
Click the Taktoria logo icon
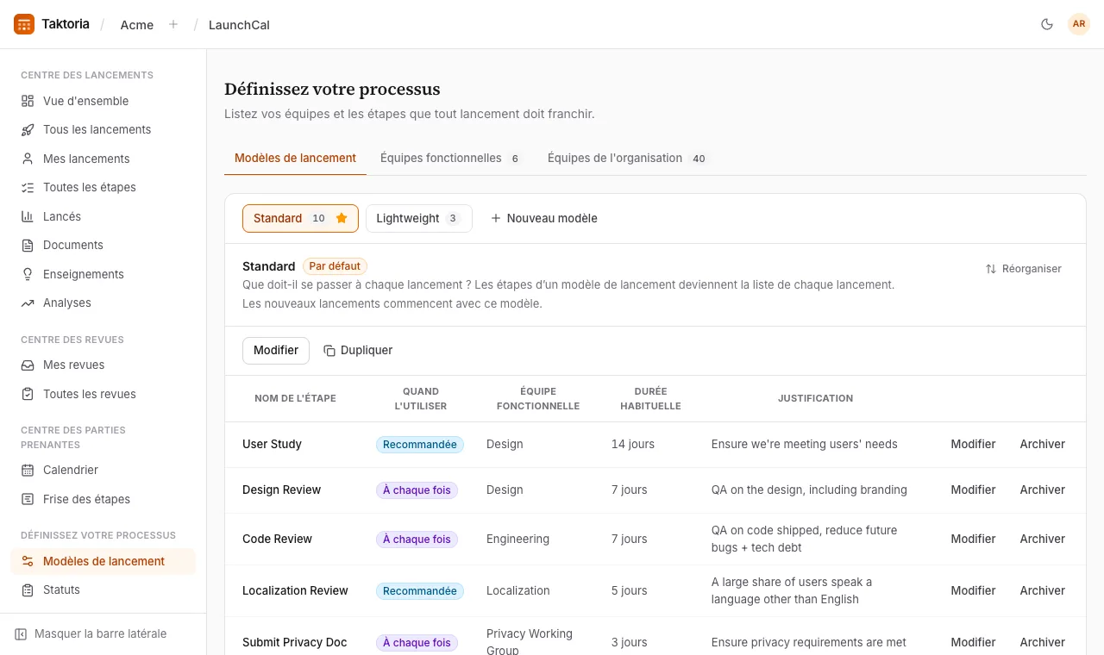[x=24, y=24]
